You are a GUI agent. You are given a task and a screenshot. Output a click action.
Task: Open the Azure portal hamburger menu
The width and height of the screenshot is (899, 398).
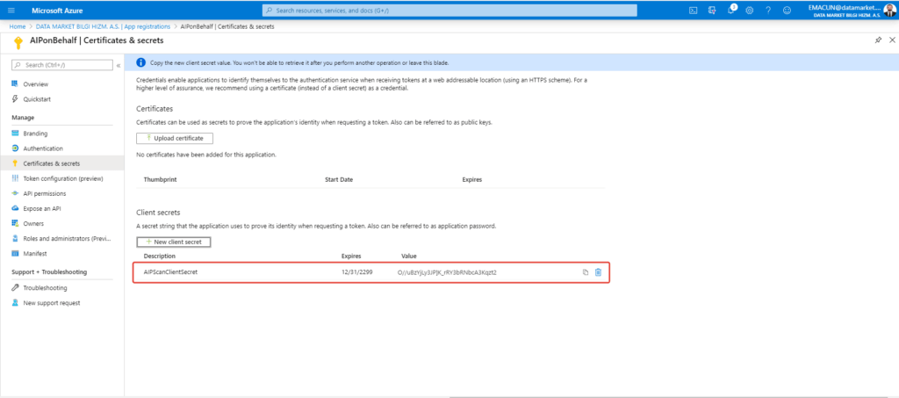(x=11, y=11)
